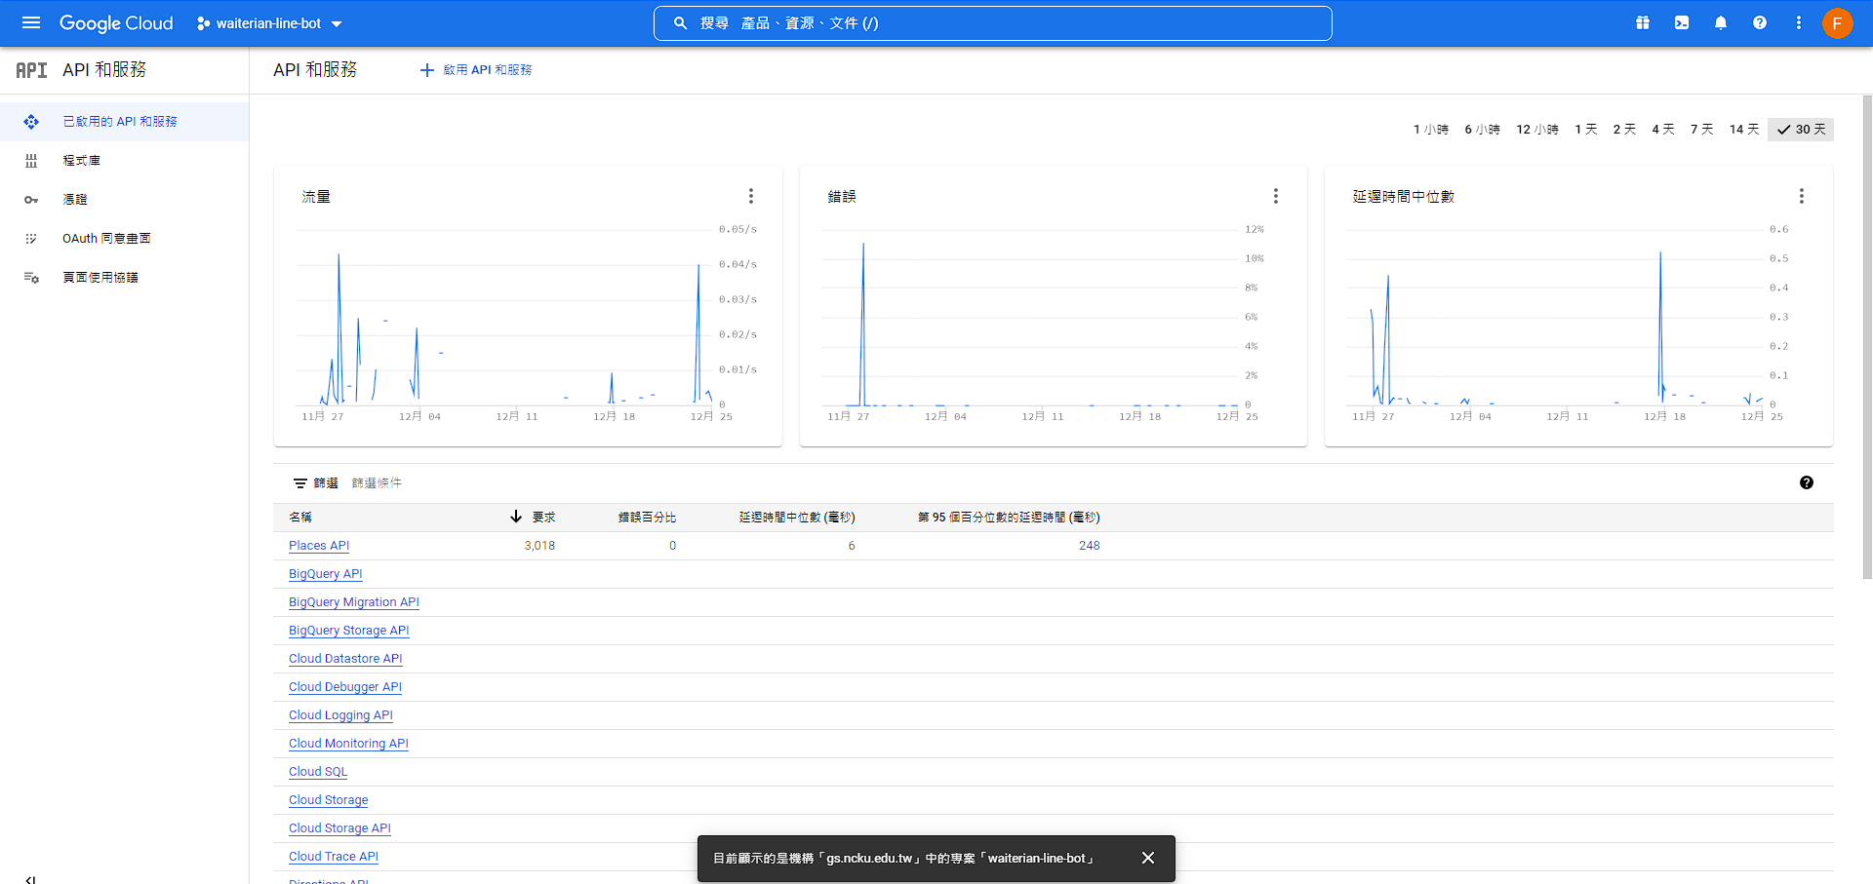
Task: Select the 14 days time range
Action: [1744, 130]
